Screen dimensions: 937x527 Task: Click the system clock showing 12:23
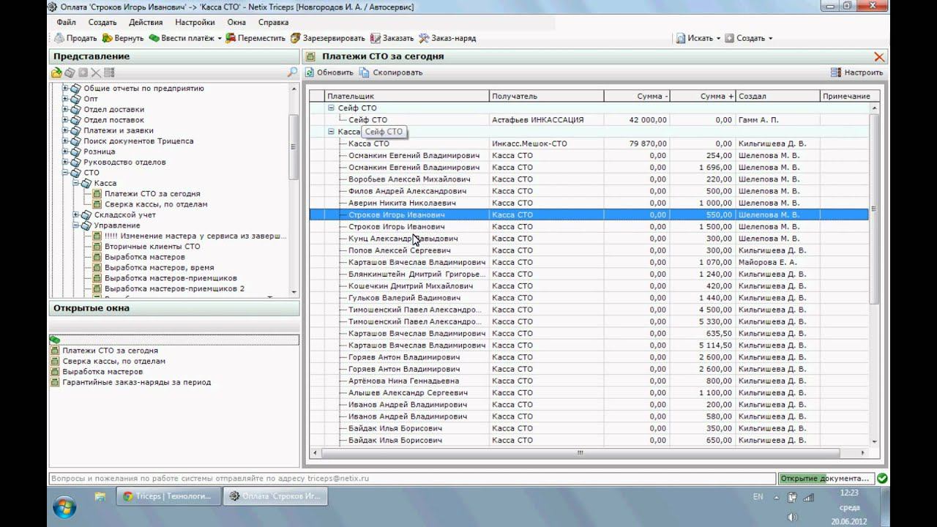point(849,493)
